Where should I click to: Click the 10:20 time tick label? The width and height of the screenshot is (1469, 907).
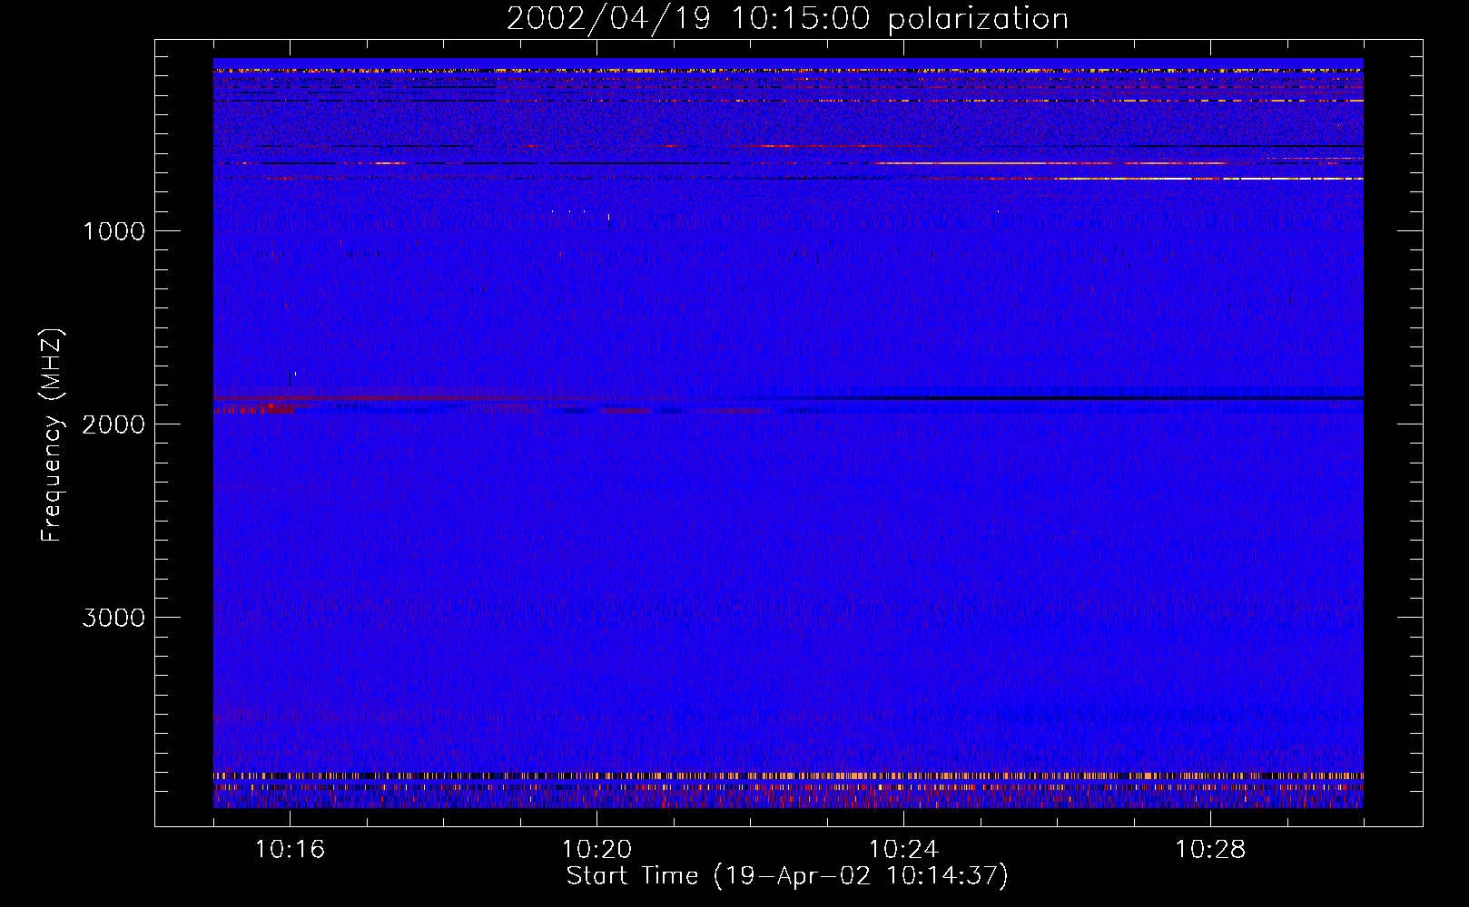tap(596, 850)
